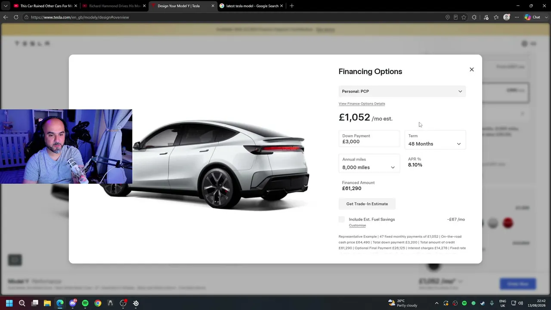Screen dimensions: 551x310
Task: Close the Design Your Model Y tab
Action: [x=213, y=6]
